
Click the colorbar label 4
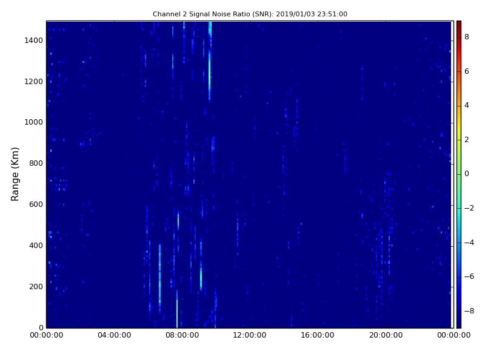[x=467, y=105]
